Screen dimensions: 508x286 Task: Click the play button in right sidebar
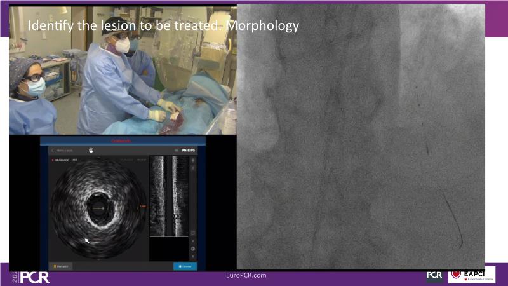pyautogui.click(x=193, y=249)
